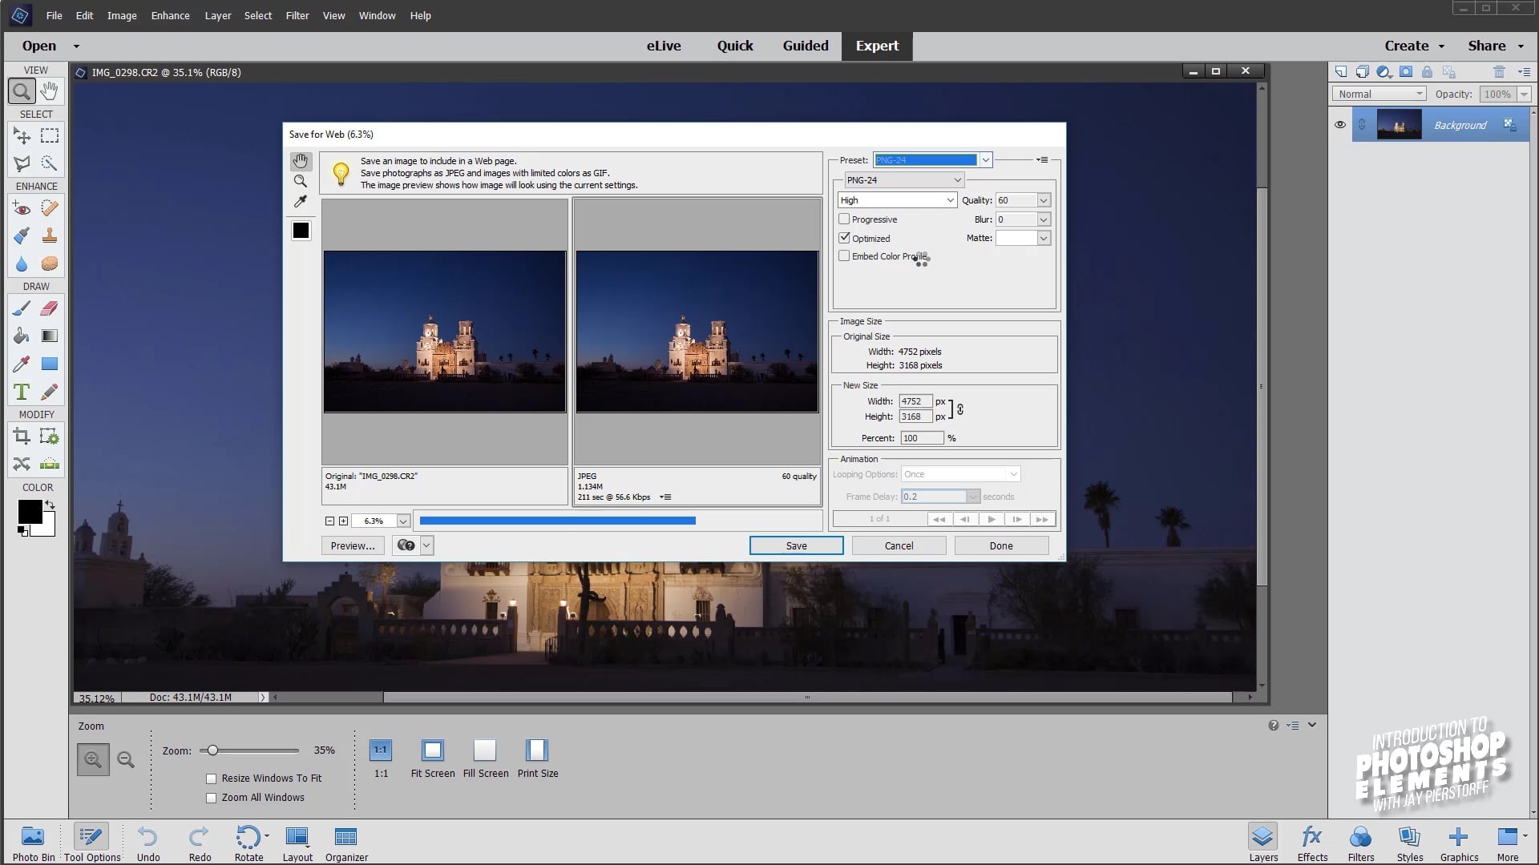
Task: Uncheck the Optimized option
Action: (x=844, y=237)
